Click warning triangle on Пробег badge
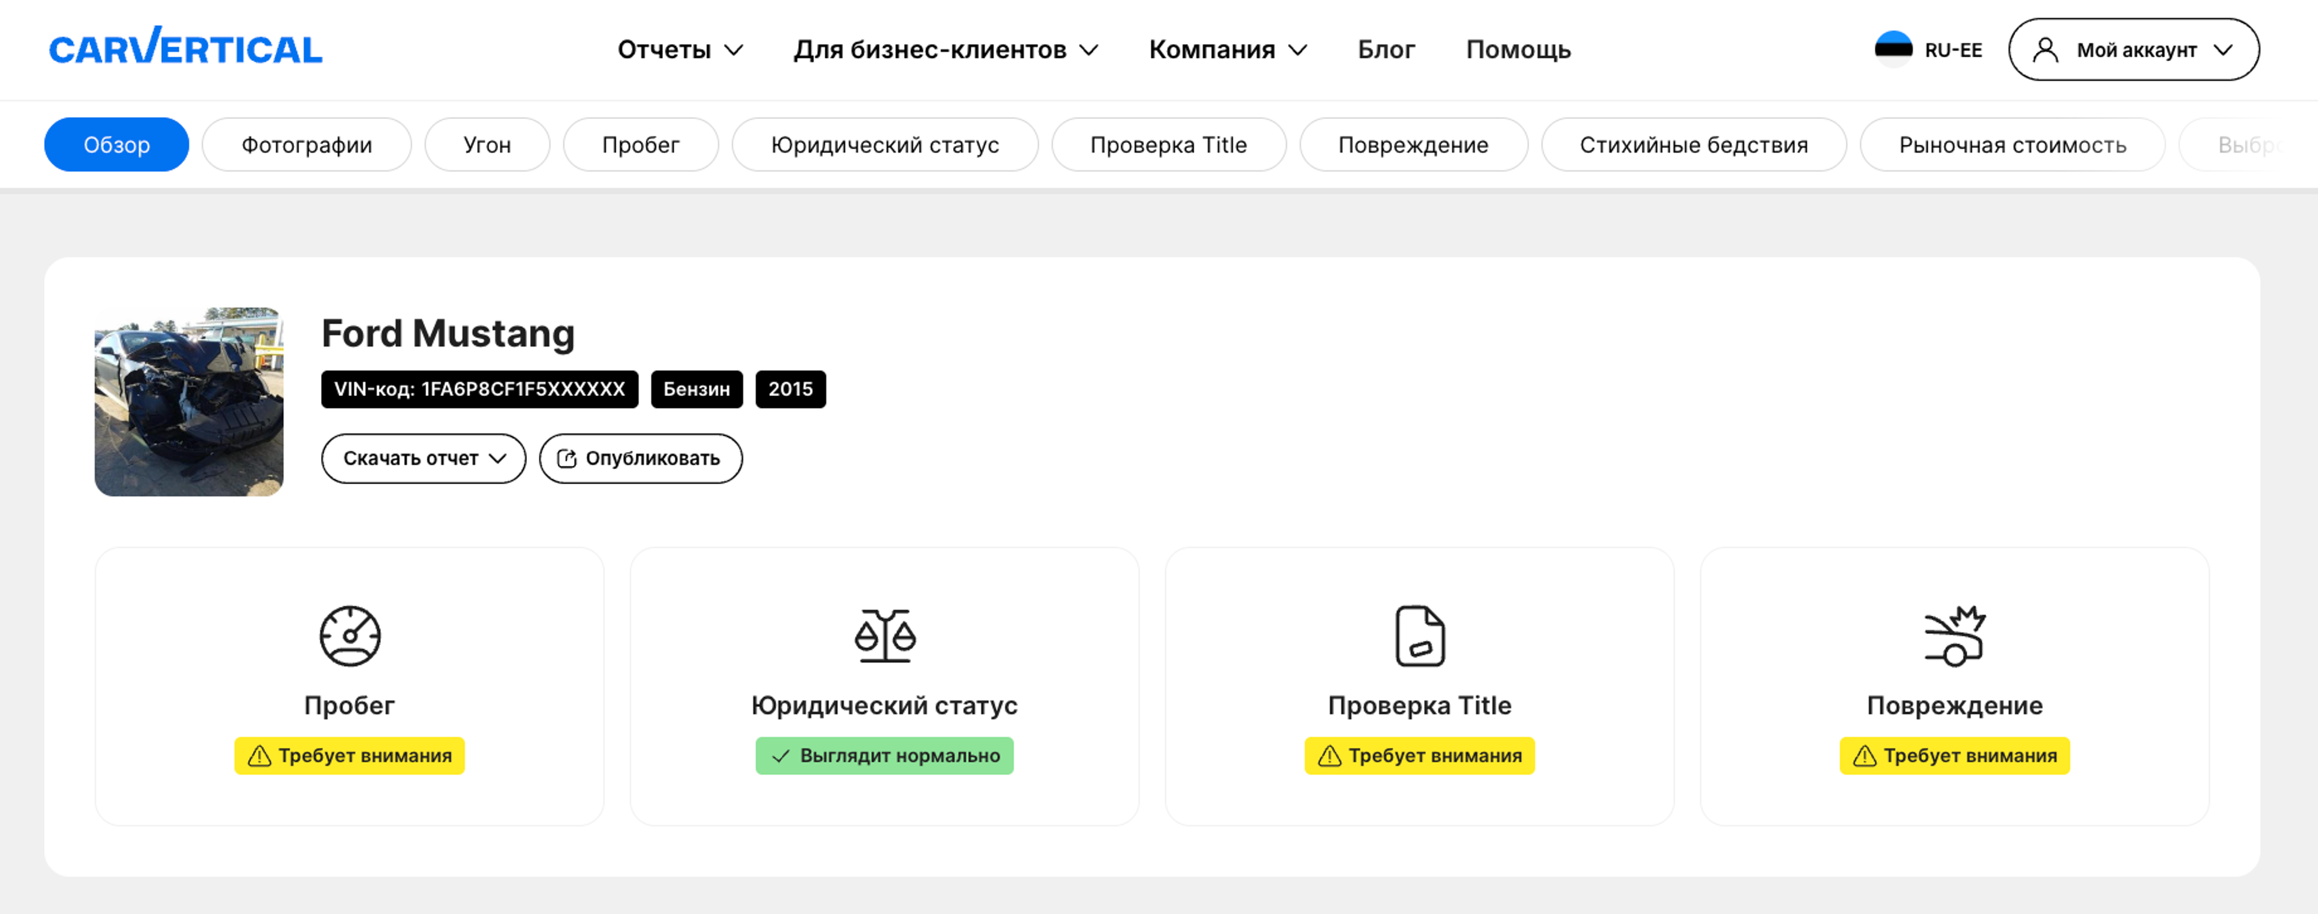Screen dimensions: 2318x914 click(x=259, y=756)
